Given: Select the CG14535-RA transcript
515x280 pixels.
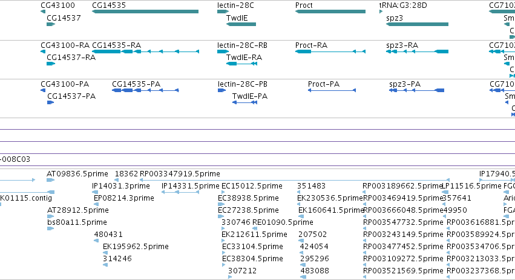Looking at the screenshot, I should [x=145, y=52].
